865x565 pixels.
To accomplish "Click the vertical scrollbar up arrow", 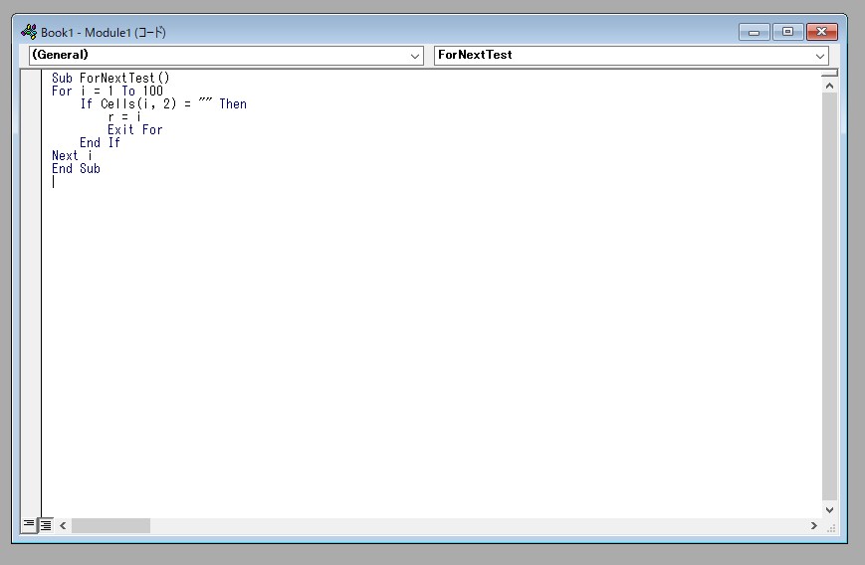I will [x=829, y=86].
